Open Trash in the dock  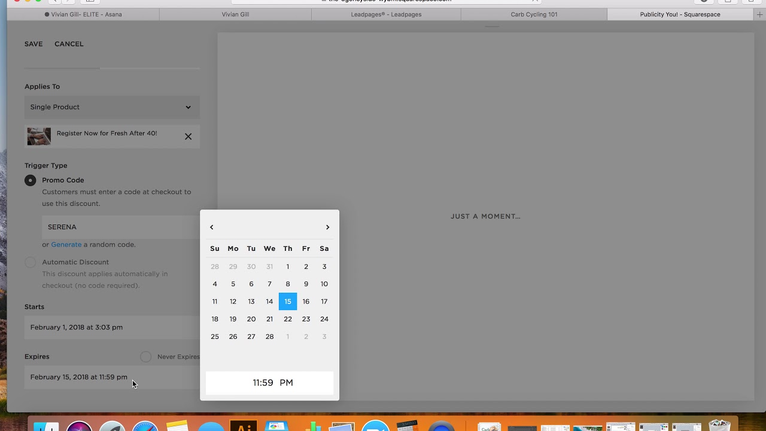coord(719,426)
